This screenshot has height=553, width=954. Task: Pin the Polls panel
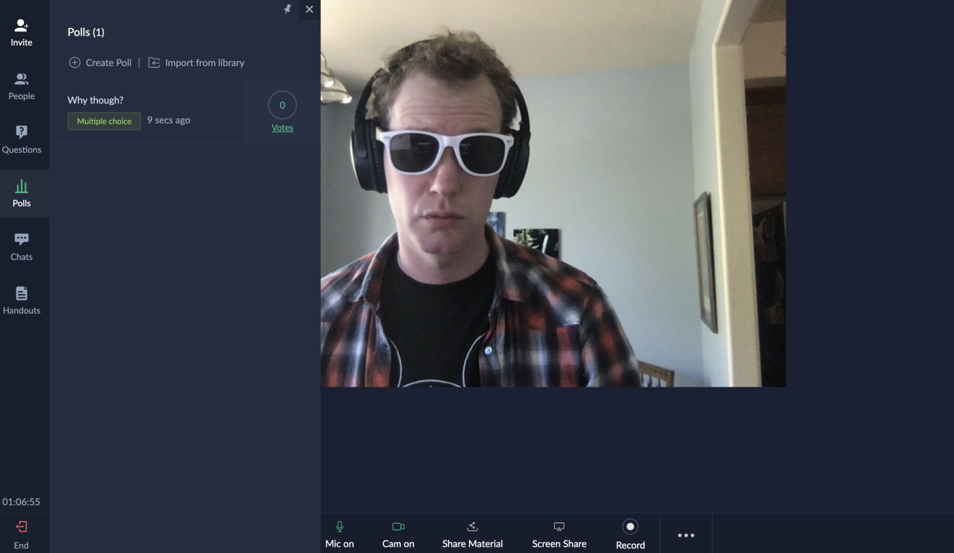(288, 9)
